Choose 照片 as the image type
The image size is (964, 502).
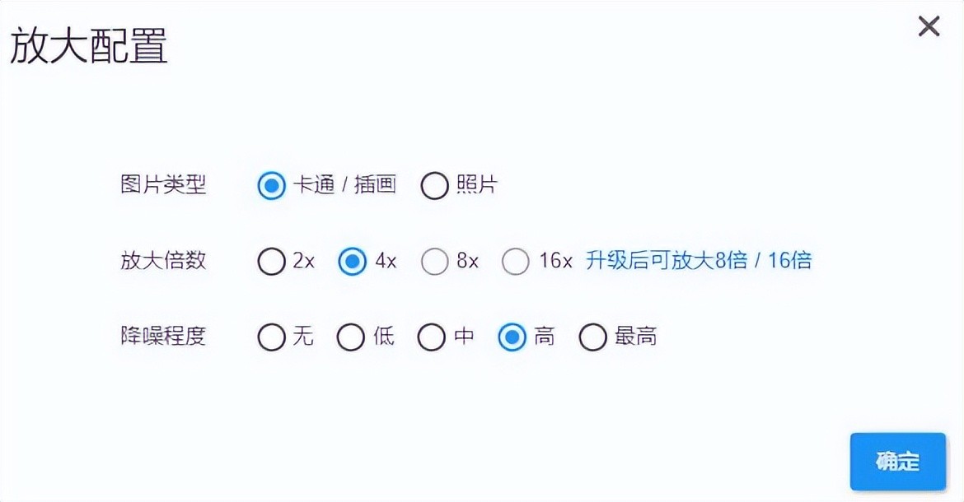[x=434, y=186]
